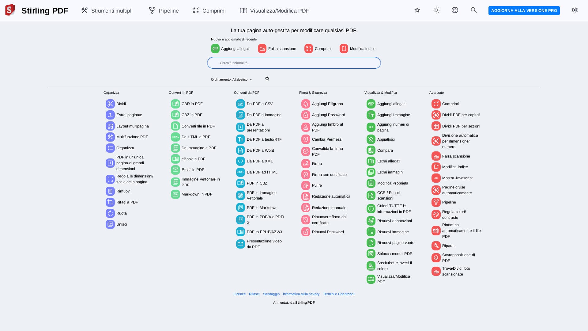588x331 pixels.
Task: Click the Aggiungi Filigrana watermark icon
Action: (x=306, y=104)
